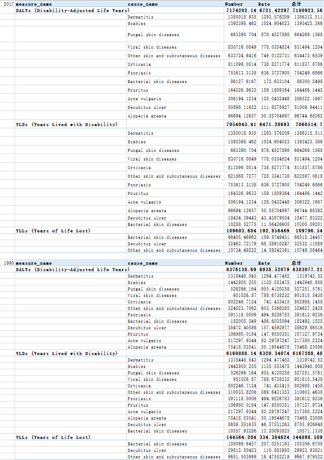Click the total cell 10749.08464

click(308, 250)
